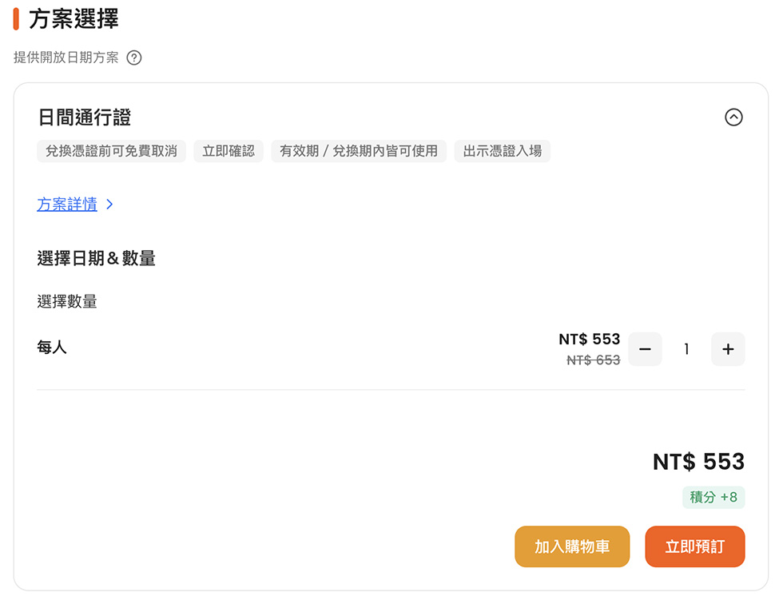Select the 有效期 / 兌換期內皆可使用 tag

tap(359, 151)
